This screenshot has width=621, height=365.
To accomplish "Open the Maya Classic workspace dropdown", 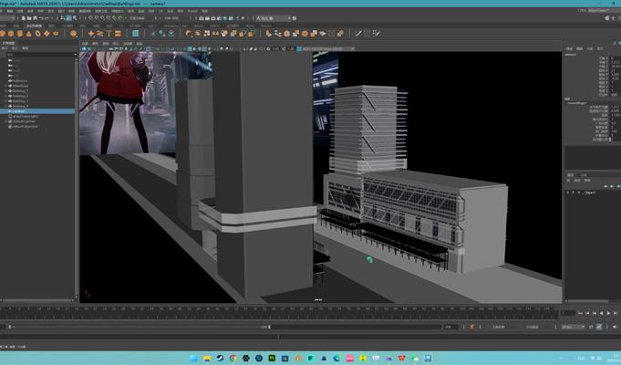I will 597,8.
